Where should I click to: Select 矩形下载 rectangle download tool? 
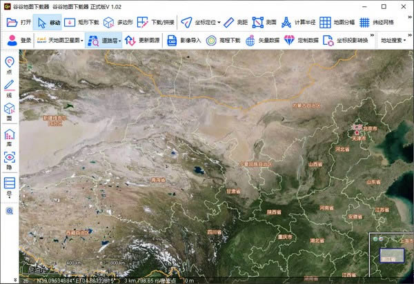coord(82,23)
